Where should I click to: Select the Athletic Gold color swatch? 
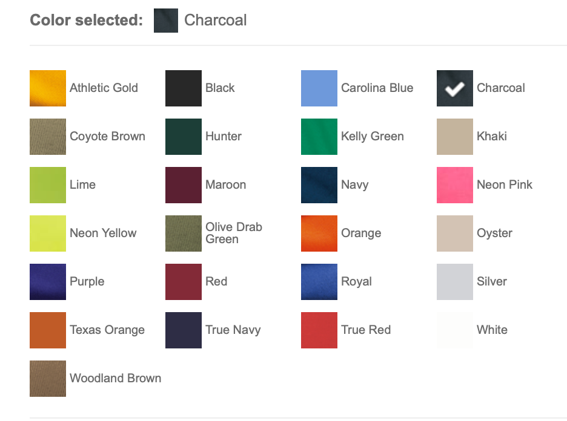tap(48, 88)
